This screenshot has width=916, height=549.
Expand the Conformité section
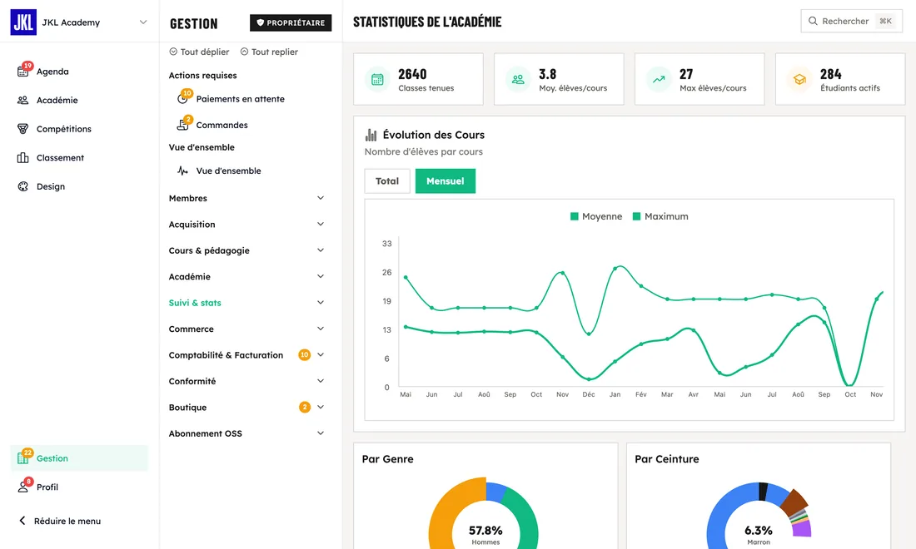[x=246, y=381]
